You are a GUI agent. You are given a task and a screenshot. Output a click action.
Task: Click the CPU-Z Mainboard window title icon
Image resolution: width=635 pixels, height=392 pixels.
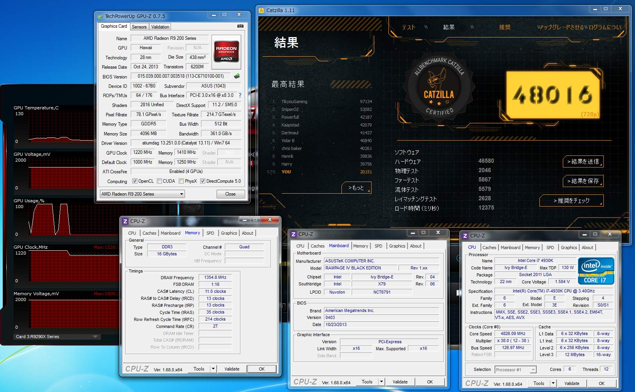[x=293, y=234]
